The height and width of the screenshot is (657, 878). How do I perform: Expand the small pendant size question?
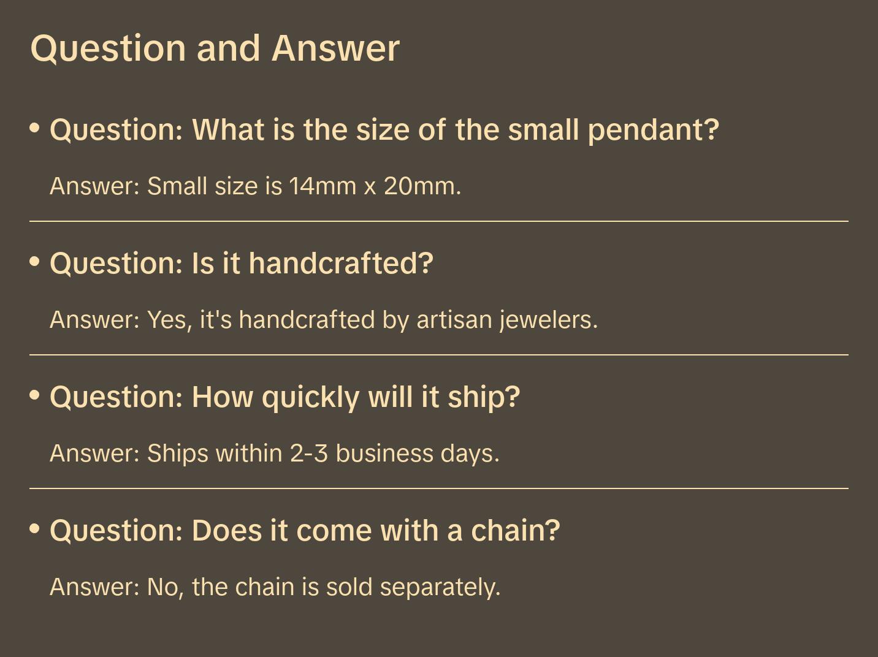pyautogui.click(x=384, y=130)
